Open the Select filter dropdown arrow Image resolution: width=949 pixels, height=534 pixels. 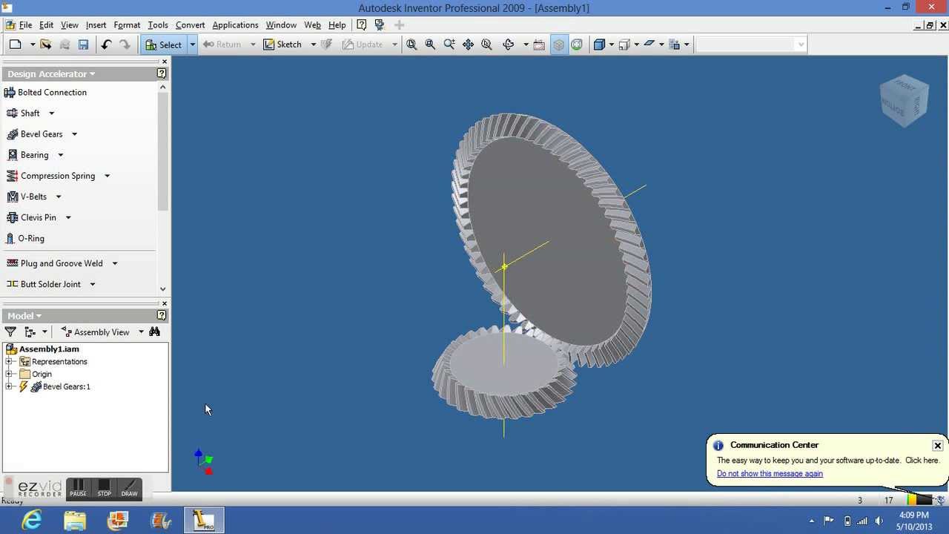[192, 44]
